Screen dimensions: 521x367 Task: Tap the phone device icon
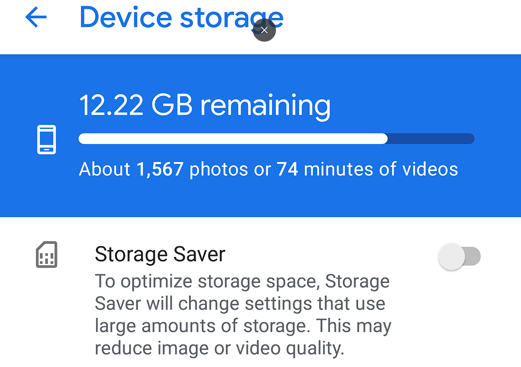tap(47, 140)
